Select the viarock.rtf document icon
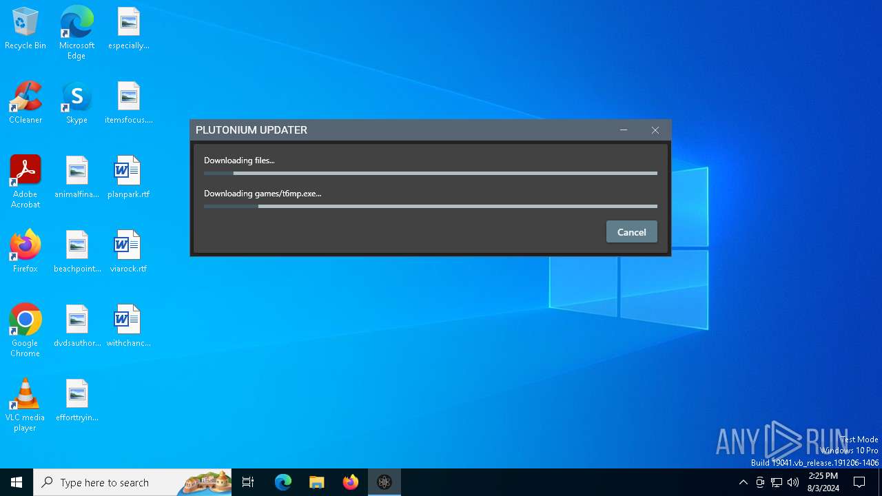The image size is (882, 496). click(x=128, y=251)
